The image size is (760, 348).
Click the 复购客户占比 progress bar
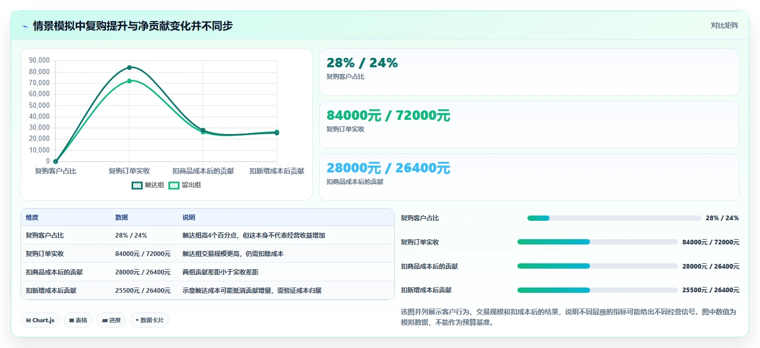(614, 218)
